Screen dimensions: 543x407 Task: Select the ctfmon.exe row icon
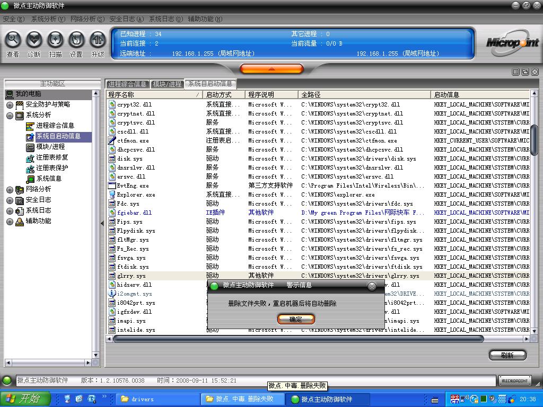tap(111, 140)
